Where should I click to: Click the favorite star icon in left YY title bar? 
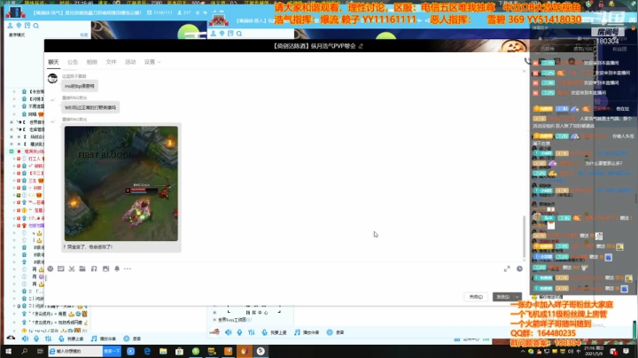198,12
